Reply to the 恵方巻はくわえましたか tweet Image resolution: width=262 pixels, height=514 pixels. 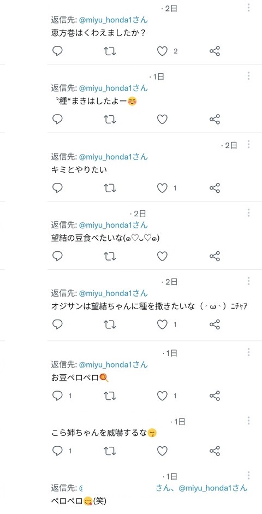point(57,51)
